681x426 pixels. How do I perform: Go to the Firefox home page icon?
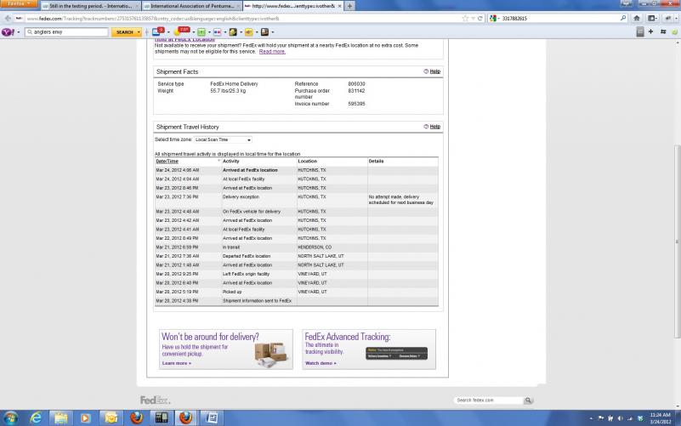tap(637, 18)
